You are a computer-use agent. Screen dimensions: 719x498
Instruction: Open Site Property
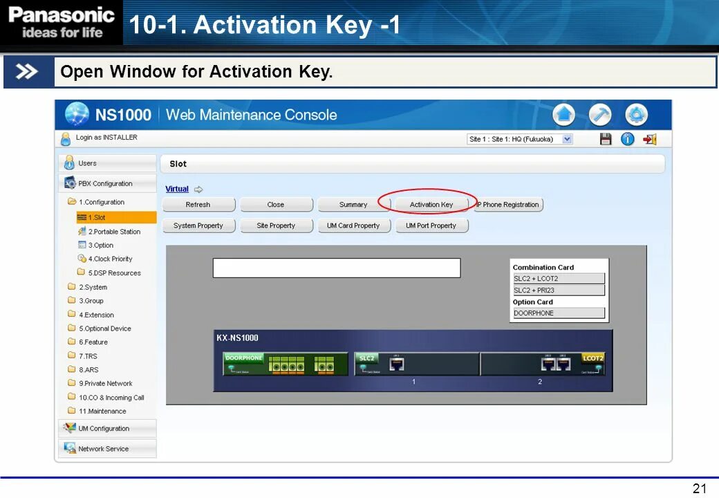coord(276,225)
